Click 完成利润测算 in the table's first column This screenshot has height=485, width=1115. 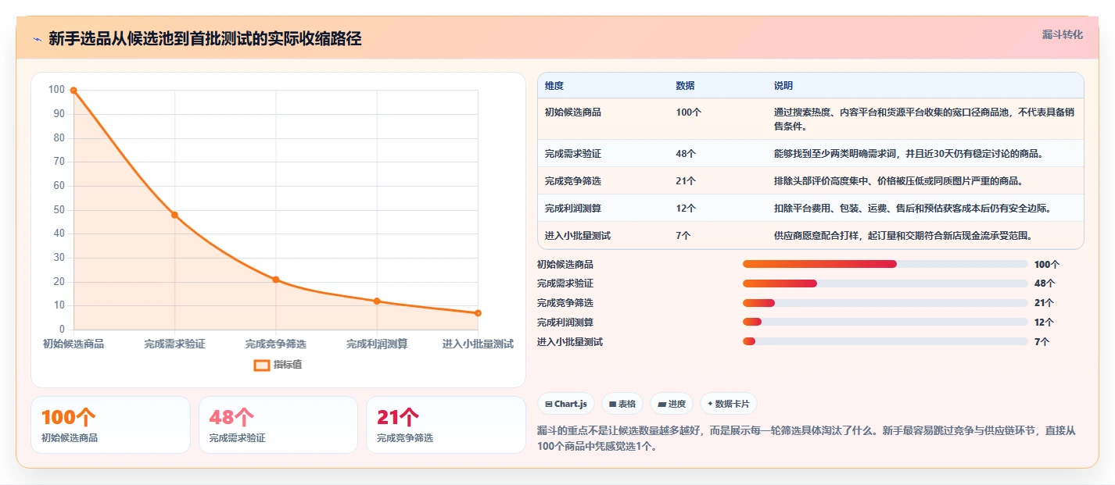pyautogui.click(x=573, y=208)
